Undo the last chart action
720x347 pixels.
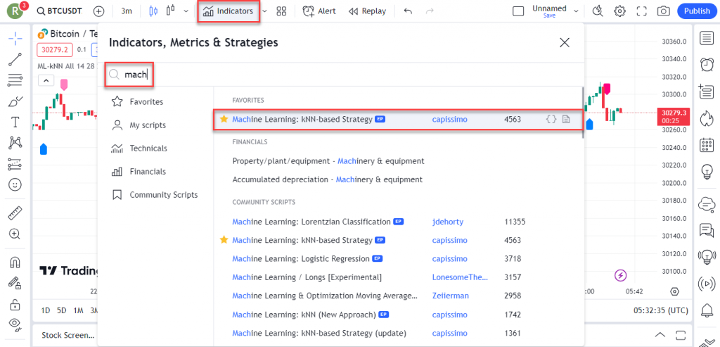click(x=408, y=11)
